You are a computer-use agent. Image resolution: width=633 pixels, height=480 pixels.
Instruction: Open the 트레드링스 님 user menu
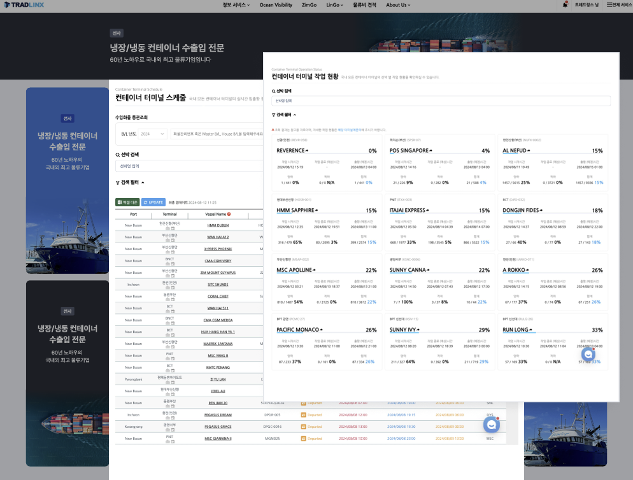click(587, 5)
